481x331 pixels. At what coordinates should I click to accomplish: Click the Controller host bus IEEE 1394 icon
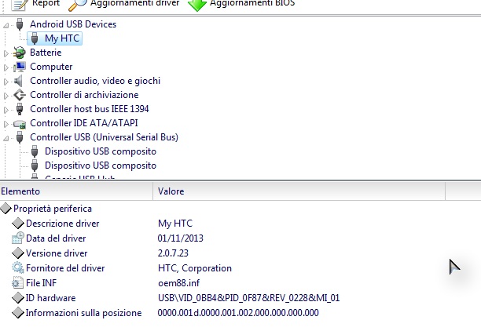pyautogui.click(x=20, y=109)
